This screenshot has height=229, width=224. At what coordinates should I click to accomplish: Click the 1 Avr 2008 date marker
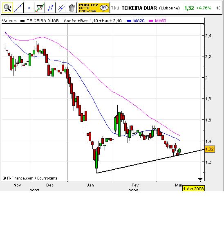click(x=193, y=189)
